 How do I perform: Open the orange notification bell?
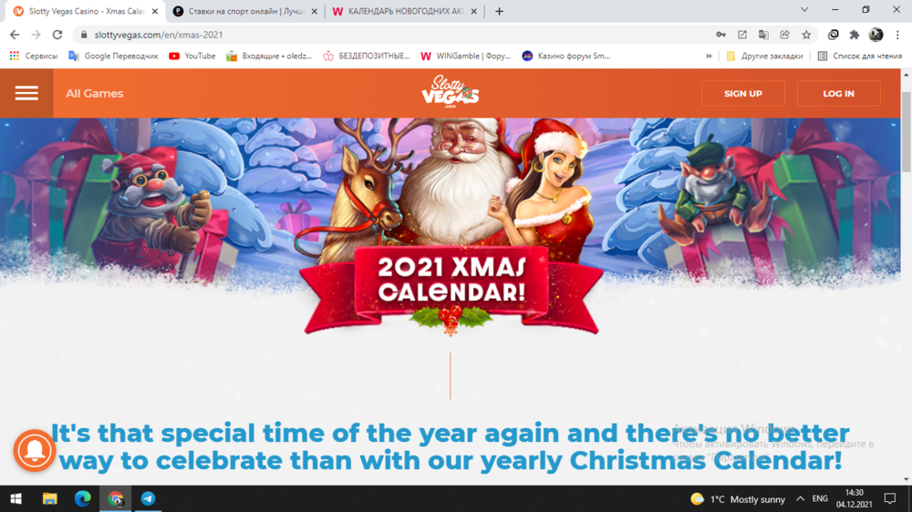(x=35, y=450)
